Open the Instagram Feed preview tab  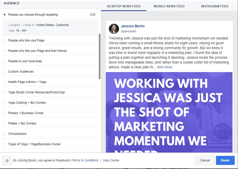click(215, 6)
